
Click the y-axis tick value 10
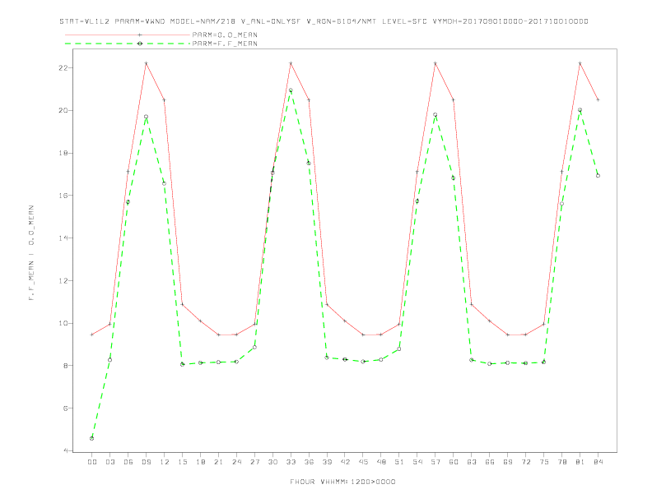pos(63,323)
